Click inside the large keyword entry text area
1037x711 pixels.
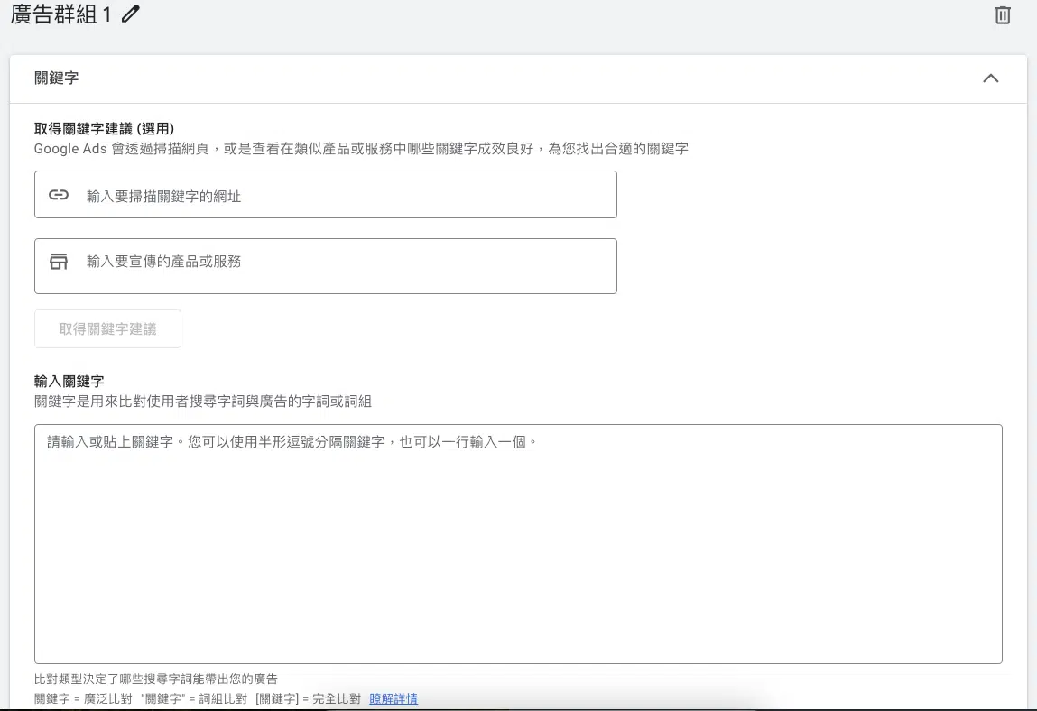(x=517, y=550)
